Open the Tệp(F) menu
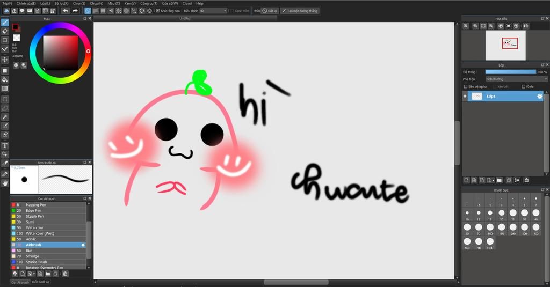Viewport: 550px width, 287px height. coord(7,3)
